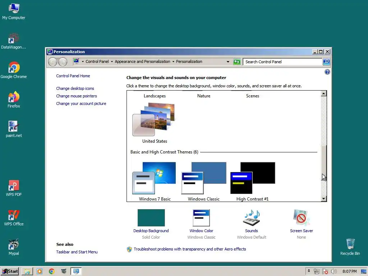Screen dimensions: 368x276
Task: Launch Mypal raccoon icon in taskbar
Action: click(64, 271)
